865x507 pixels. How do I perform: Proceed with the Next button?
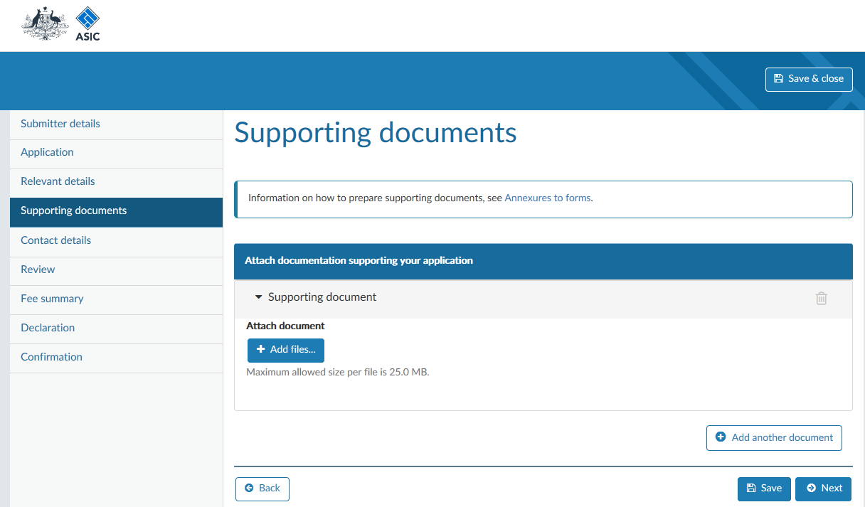[x=823, y=489]
